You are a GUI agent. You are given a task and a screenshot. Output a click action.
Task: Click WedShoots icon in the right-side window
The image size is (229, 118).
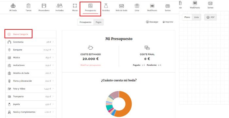[195, 3]
